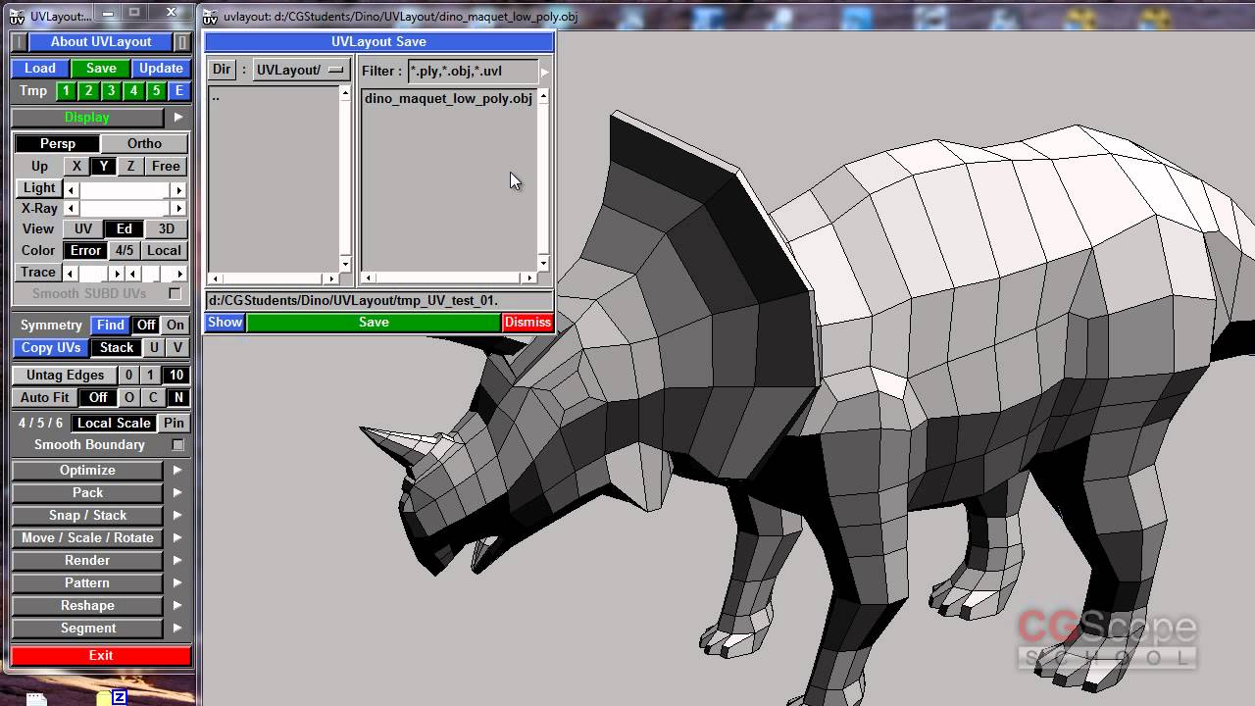Expand the Reshape section arrow
The image size is (1255, 706).
pos(177,606)
